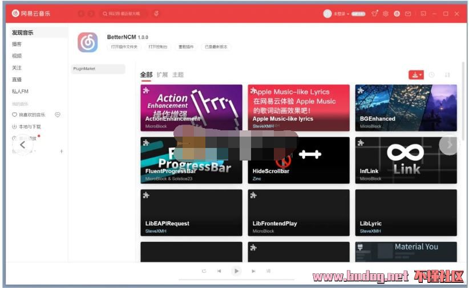
Task: Click the BetterNCM logo icon
Action: (x=88, y=42)
